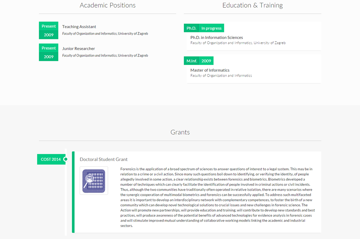Viewport: 360px width, 239px height.
Task: Click the grant description paragraph about forensics
Action: 216,197
